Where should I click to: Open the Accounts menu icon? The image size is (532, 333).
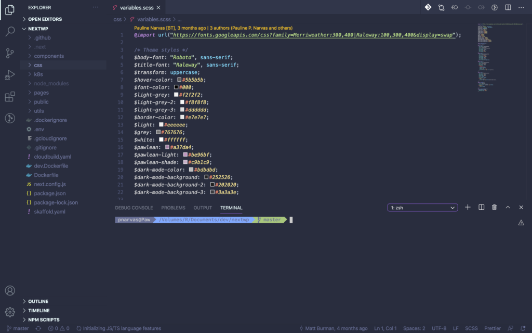(10, 290)
